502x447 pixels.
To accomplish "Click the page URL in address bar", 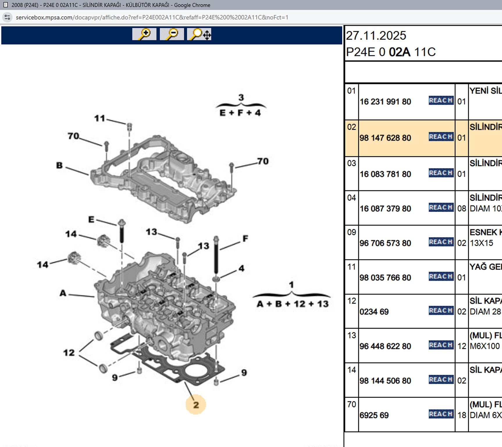I will click(152, 17).
